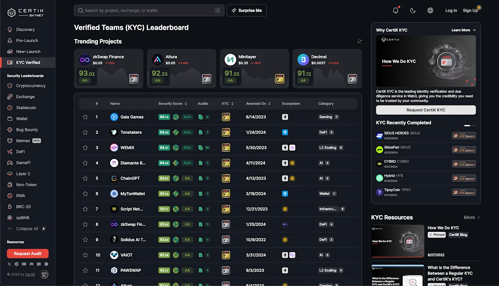Click the CertiK Skynet logo
Viewport: 499px width, 286px height.
pos(26,13)
